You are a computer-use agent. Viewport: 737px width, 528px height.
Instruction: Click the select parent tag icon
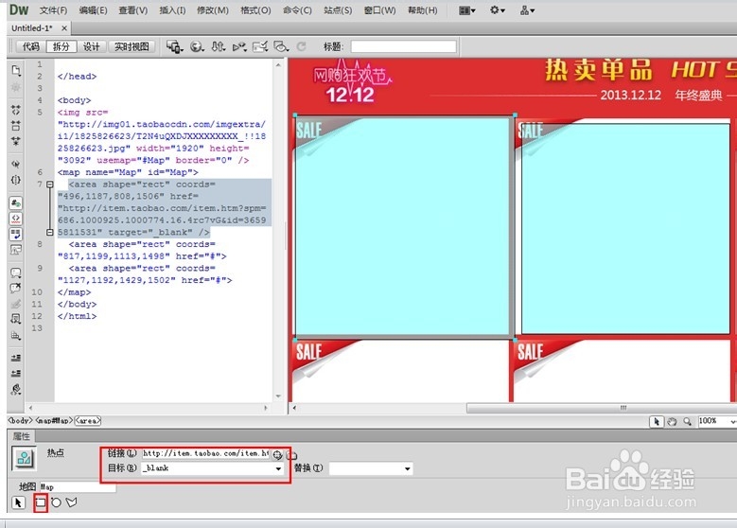(x=16, y=164)
